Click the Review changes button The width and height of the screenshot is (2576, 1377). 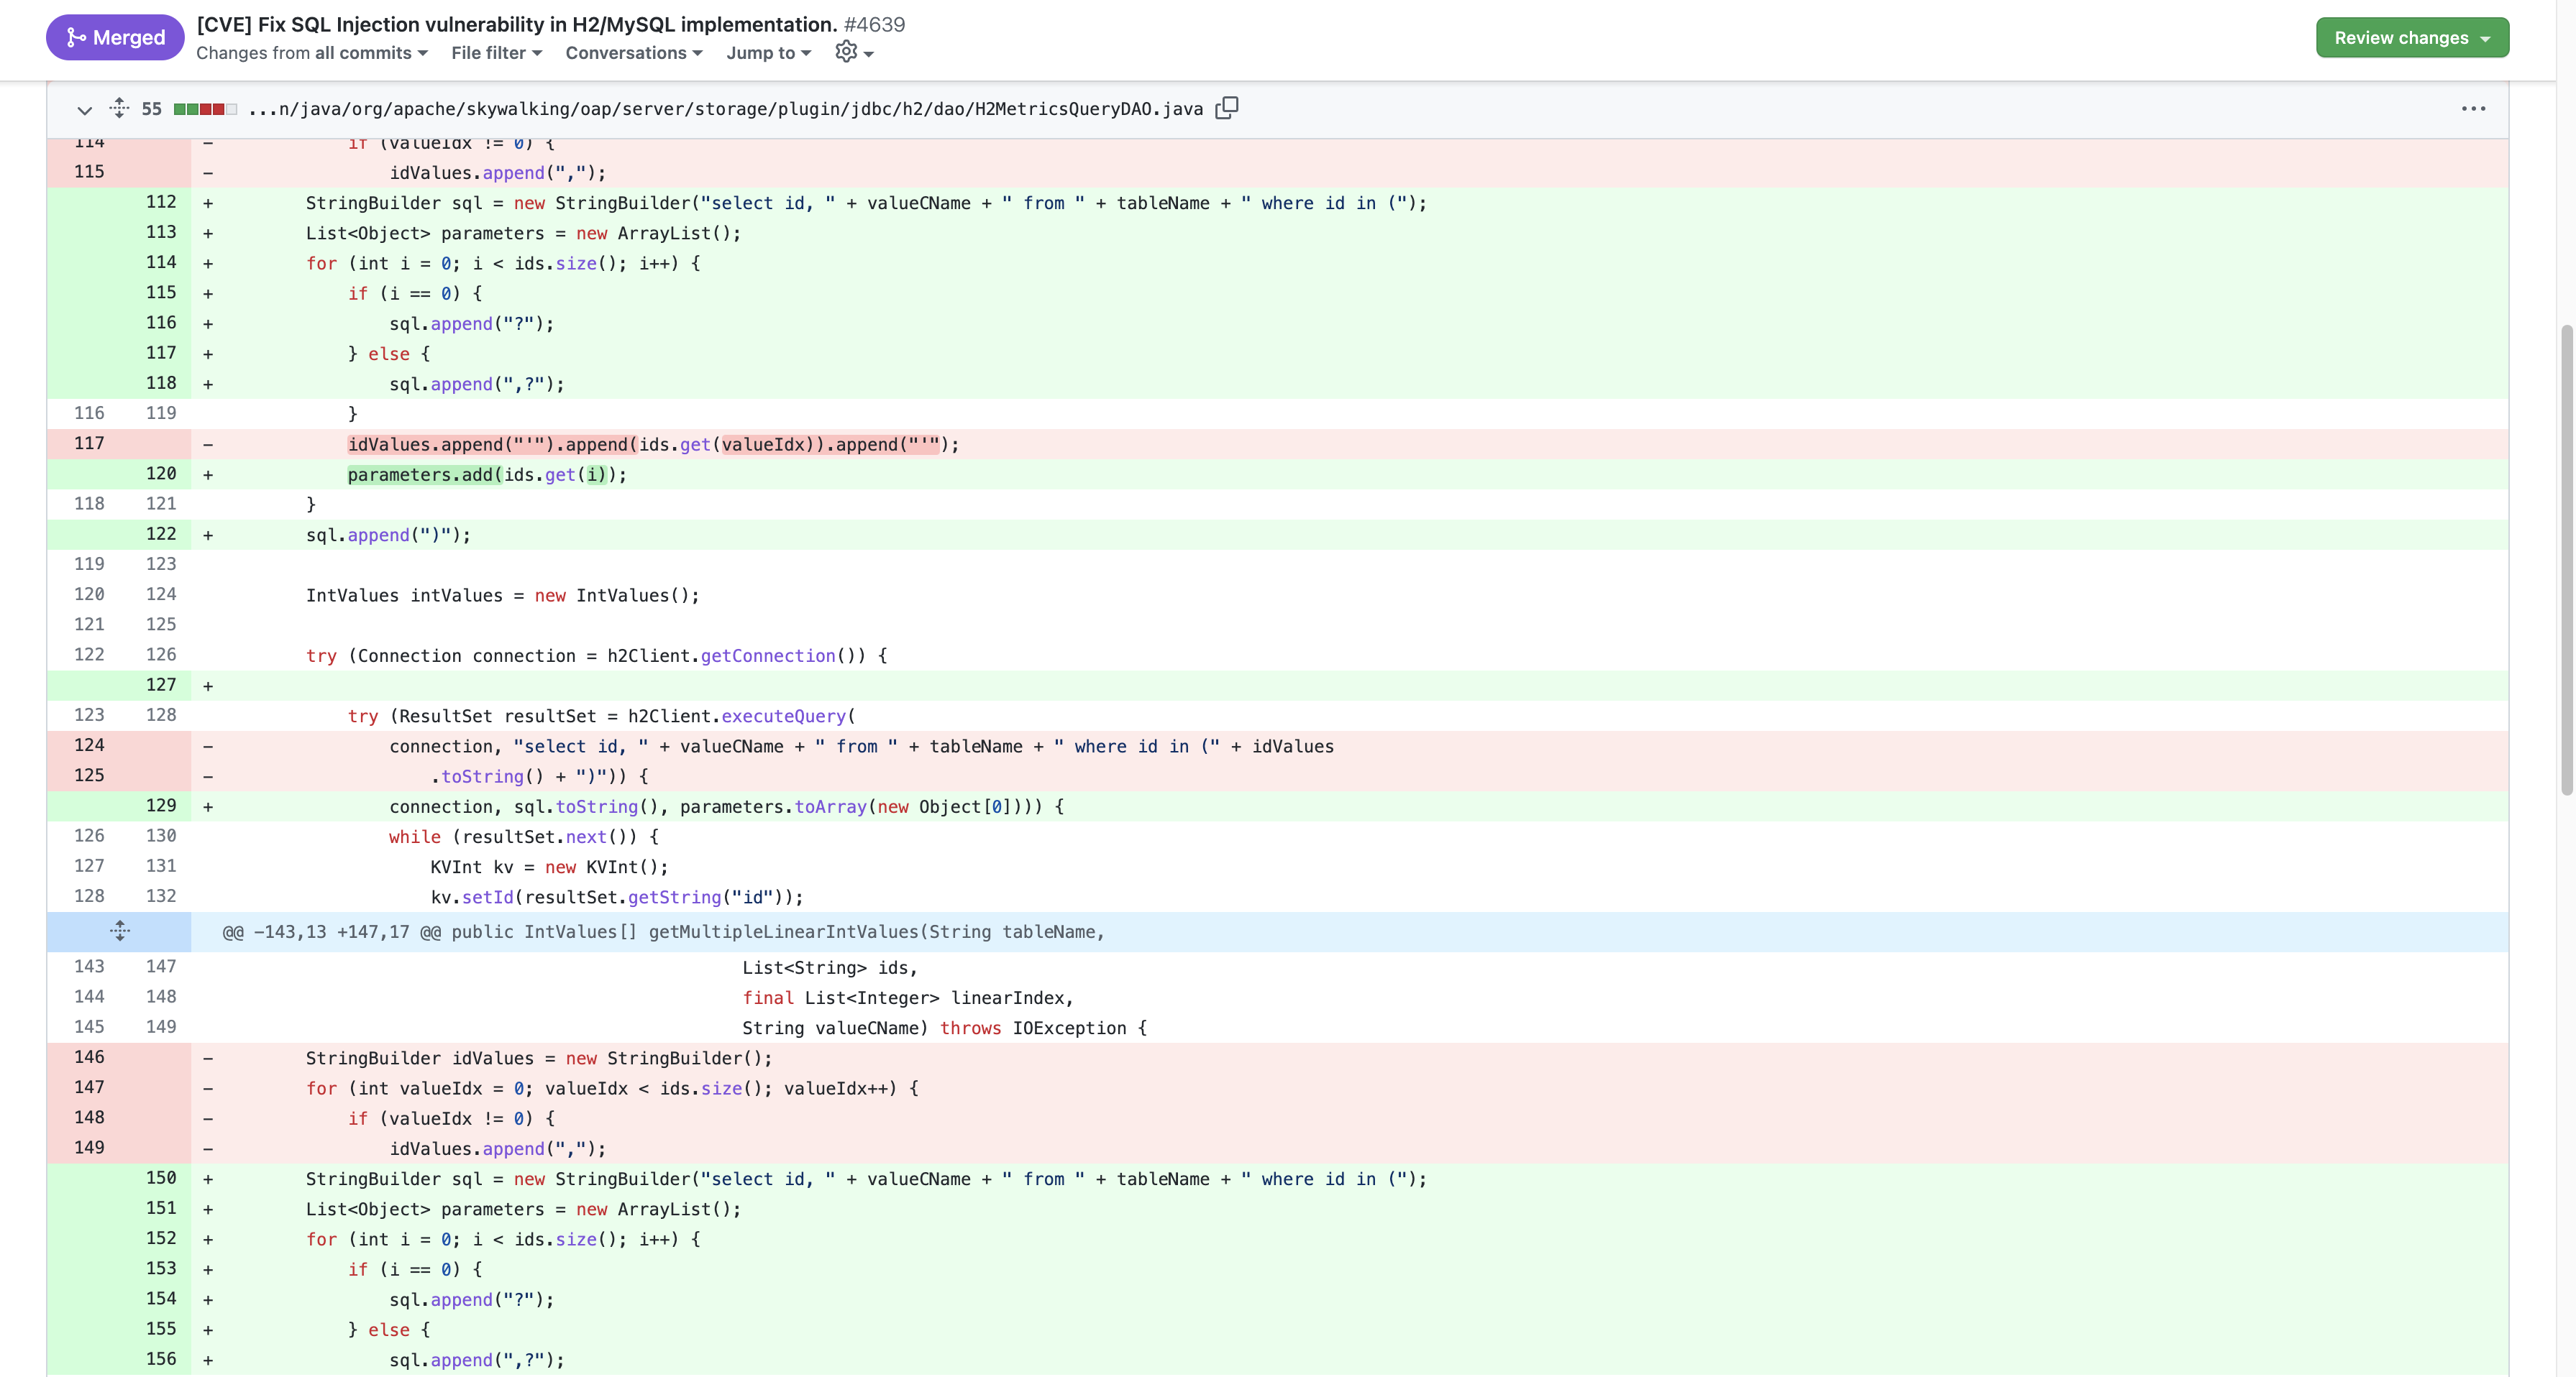2411,38
